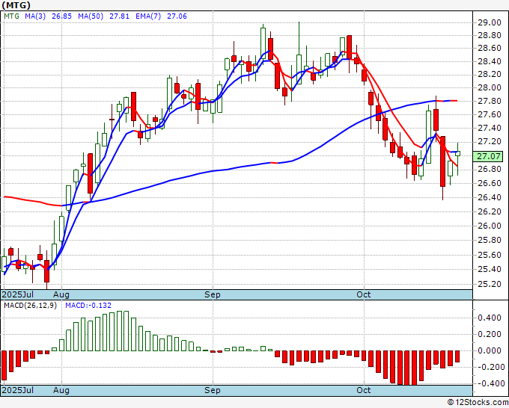This screenshot has width=509, height=408.
Task: Click the MACD:-0.132 value readout
Action: tap(88, 306)
